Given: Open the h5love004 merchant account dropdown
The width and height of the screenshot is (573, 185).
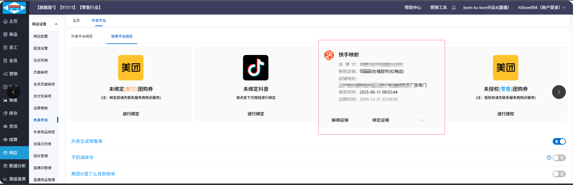Looking at the screenshot, I should 542,7.
